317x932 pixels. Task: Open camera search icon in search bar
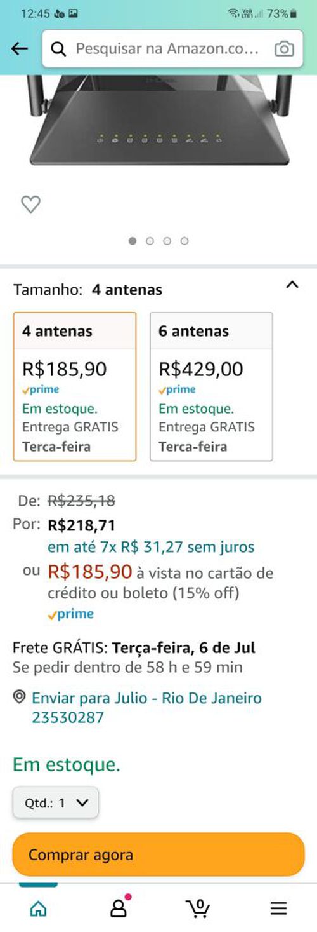pyautogui.click(x=284, y=49)
